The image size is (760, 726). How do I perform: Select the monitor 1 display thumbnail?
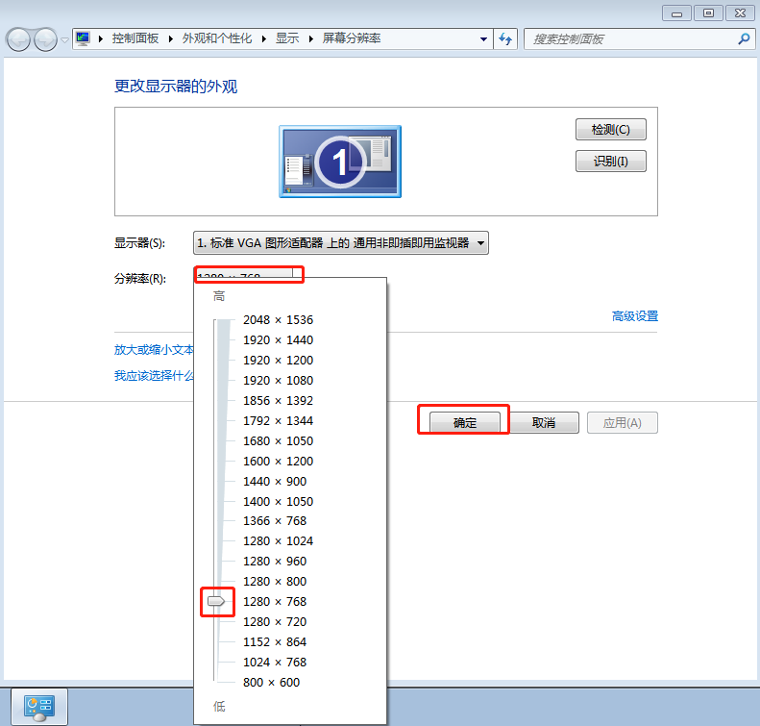point(340,162)
